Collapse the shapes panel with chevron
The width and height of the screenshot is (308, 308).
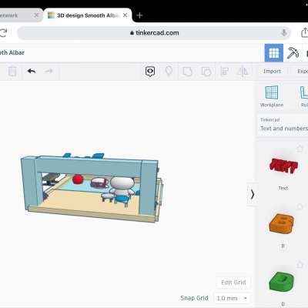[x=253, y=194]
